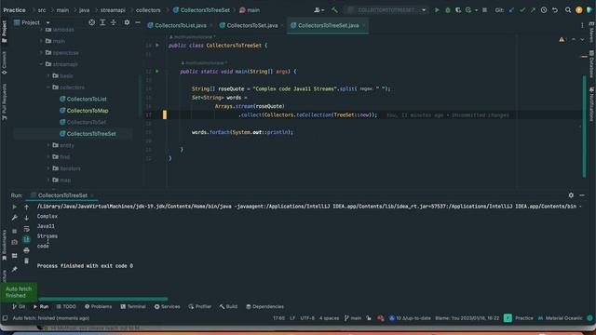Click the LF line separator in status bar
The height and width of the screenshot is (335, 596).
tap(292, 318)
